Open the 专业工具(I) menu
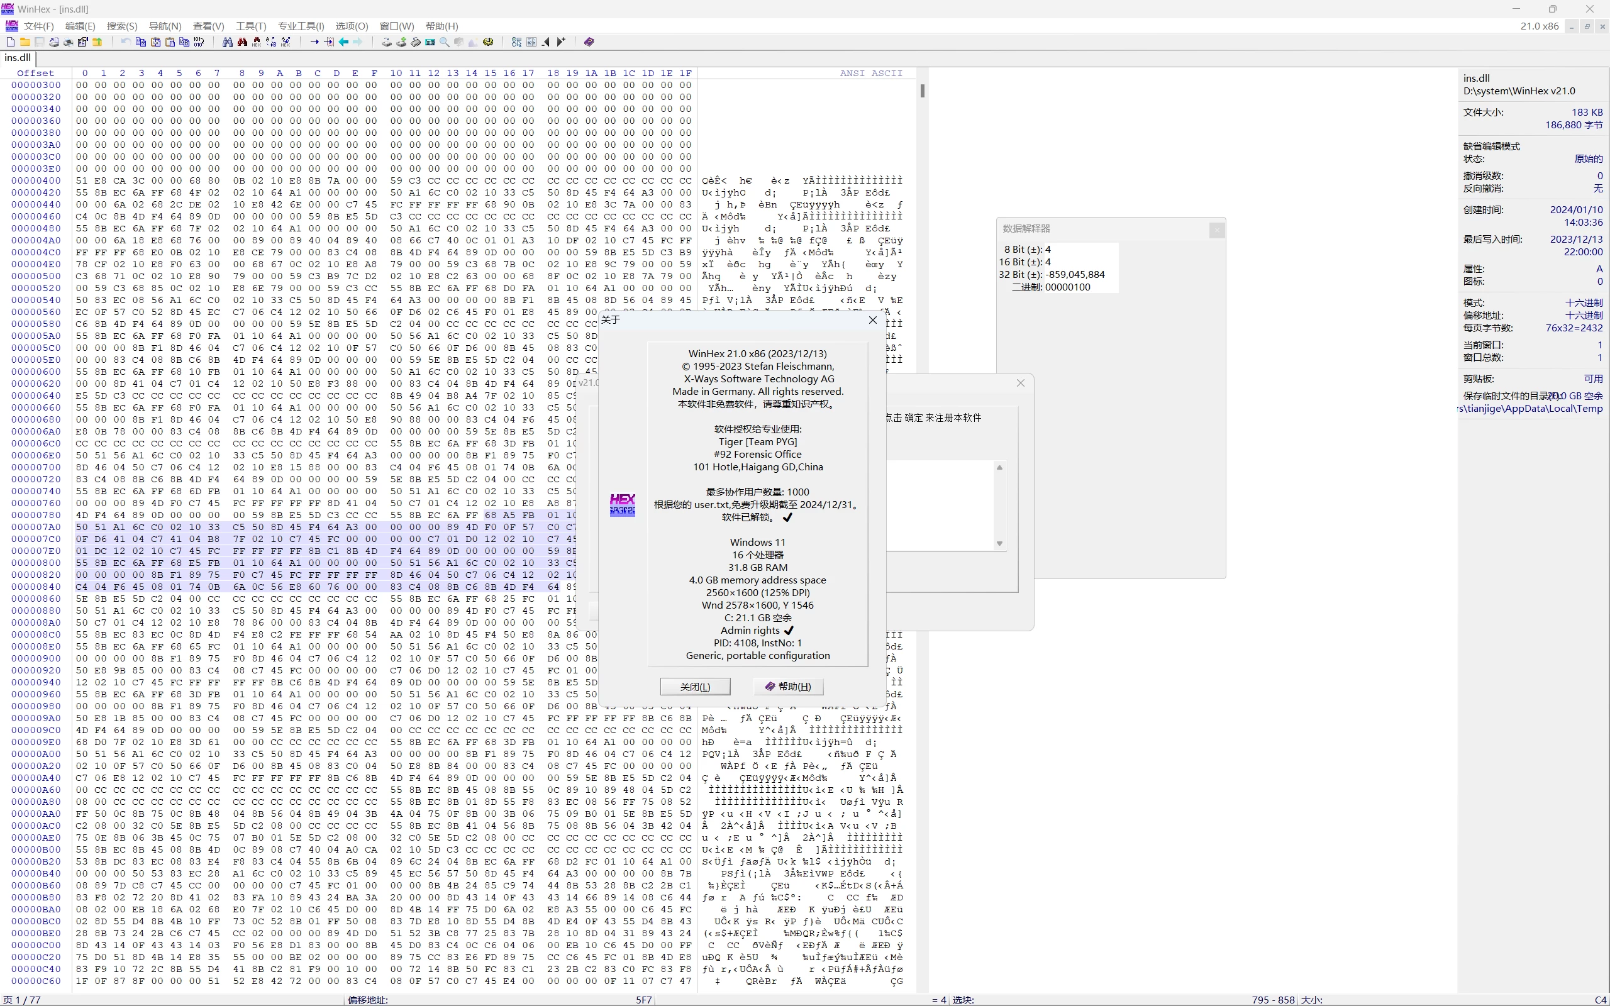1610x1006 pixels. pos(301,26)
